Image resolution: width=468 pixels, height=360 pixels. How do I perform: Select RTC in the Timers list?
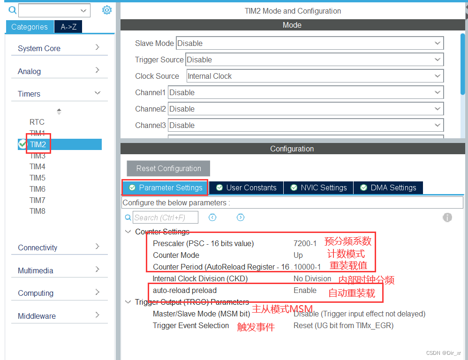pos(37,122)
